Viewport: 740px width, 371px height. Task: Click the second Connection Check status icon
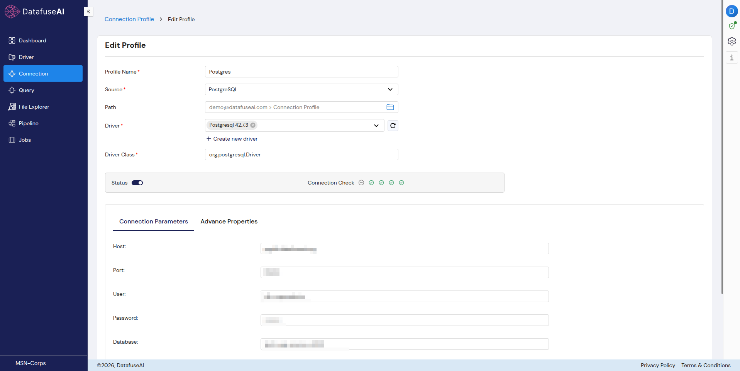[x=371, y=183]
